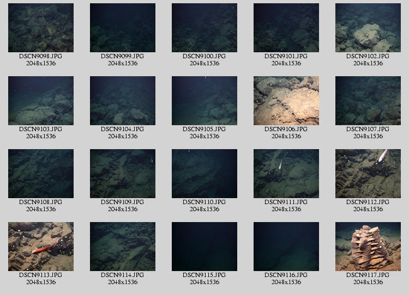Click the DSCN9100.JPG dark seafloor thumbnail
409x295 pixels.
click(x=204, y=28)
